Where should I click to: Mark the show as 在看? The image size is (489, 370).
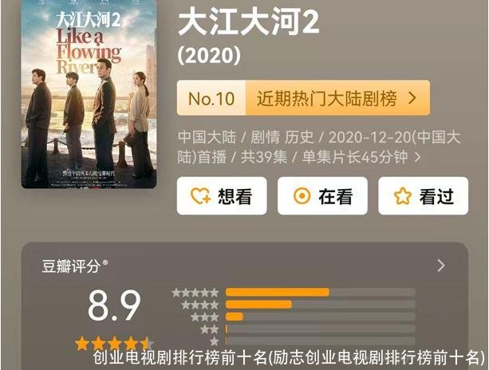point(322,196)
